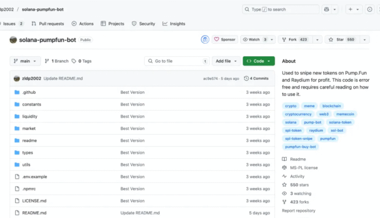Click the Sponsor heart button
The width and height of the screenshot is (380, 218).
(224, 40)
